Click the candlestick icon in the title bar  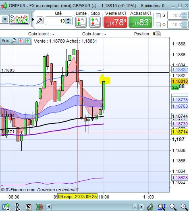[4, 6]
